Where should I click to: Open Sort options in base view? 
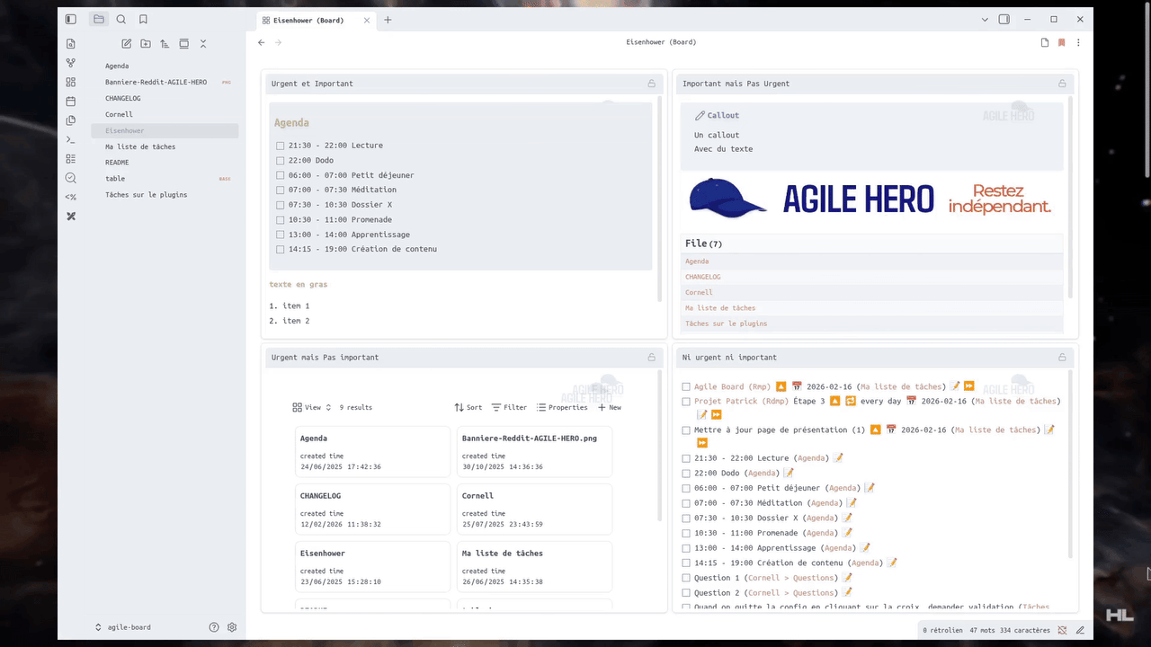[x=468, y=407]
